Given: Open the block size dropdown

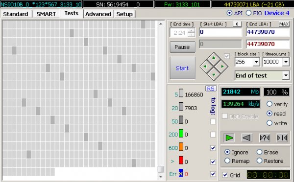Looking at the screenshot, I should coord(256,62).
